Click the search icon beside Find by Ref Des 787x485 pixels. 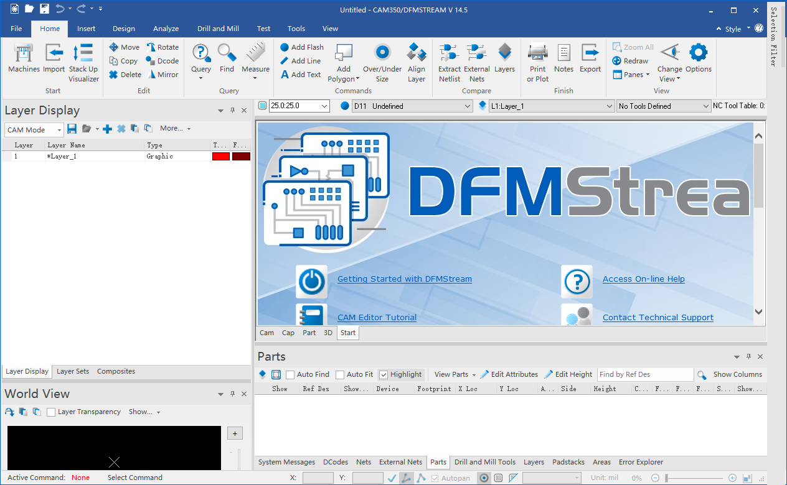click(x=702, y=375)
